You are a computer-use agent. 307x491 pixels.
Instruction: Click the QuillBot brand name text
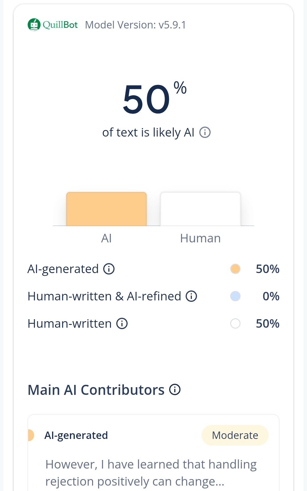point(60,25)
